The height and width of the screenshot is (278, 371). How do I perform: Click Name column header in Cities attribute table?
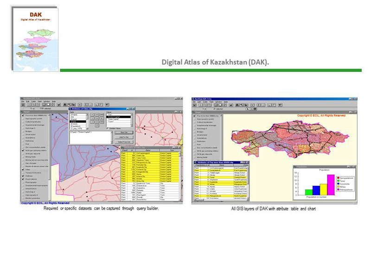148,150
